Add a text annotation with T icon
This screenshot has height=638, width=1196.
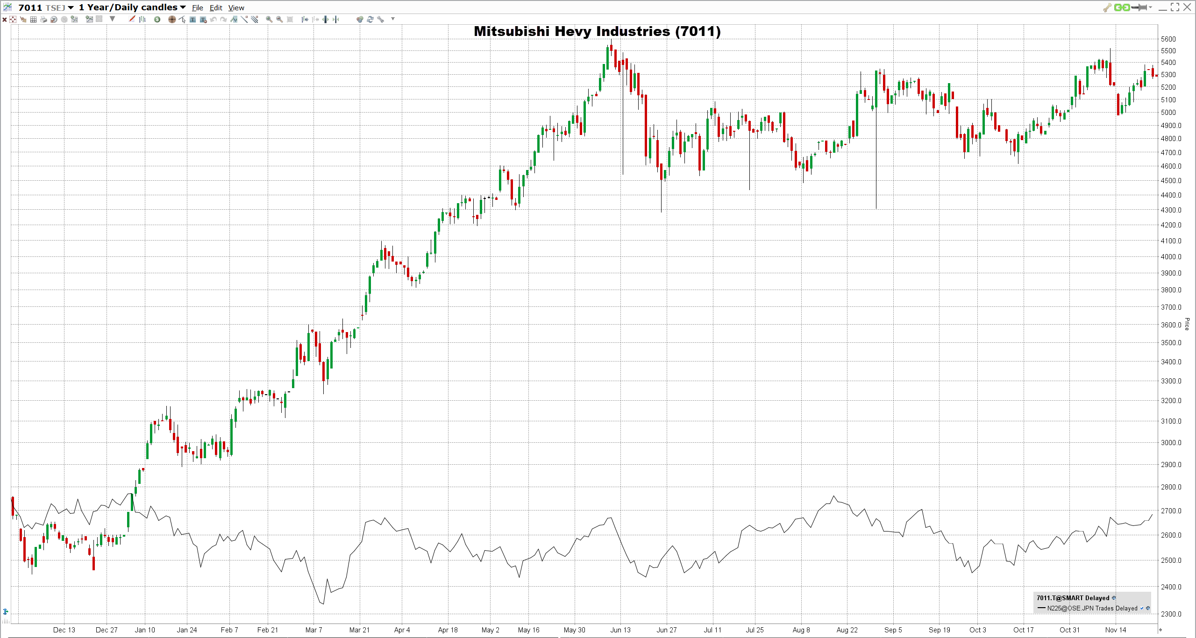(192, 19)
